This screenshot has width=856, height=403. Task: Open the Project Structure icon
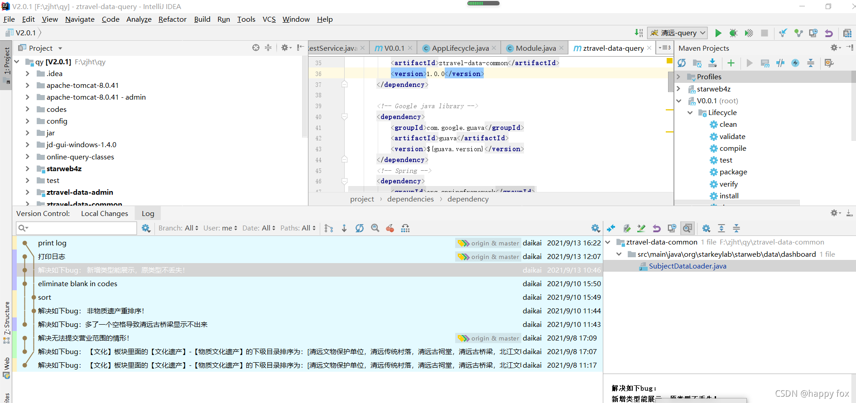847,33
